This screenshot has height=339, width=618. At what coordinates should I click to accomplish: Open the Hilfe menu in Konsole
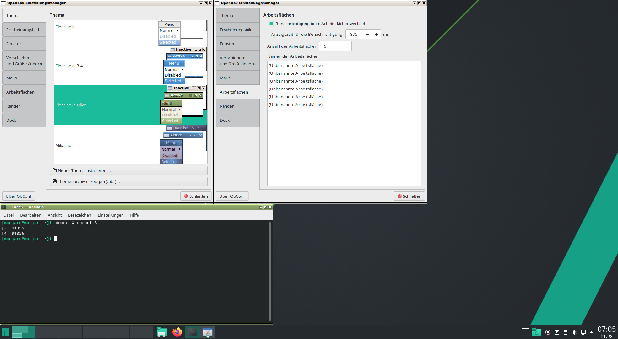pyautogui.click(x=134, y=215)
